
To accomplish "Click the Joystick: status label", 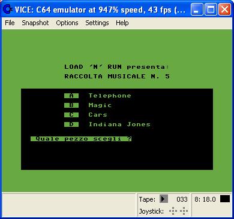I will click(151, 211).
